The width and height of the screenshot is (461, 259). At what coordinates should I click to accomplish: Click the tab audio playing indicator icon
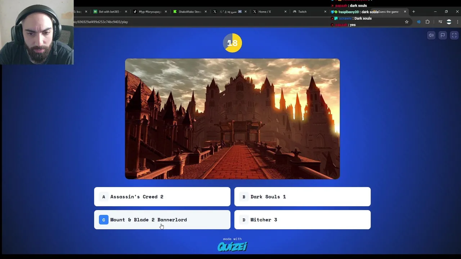tap(419, 22)
